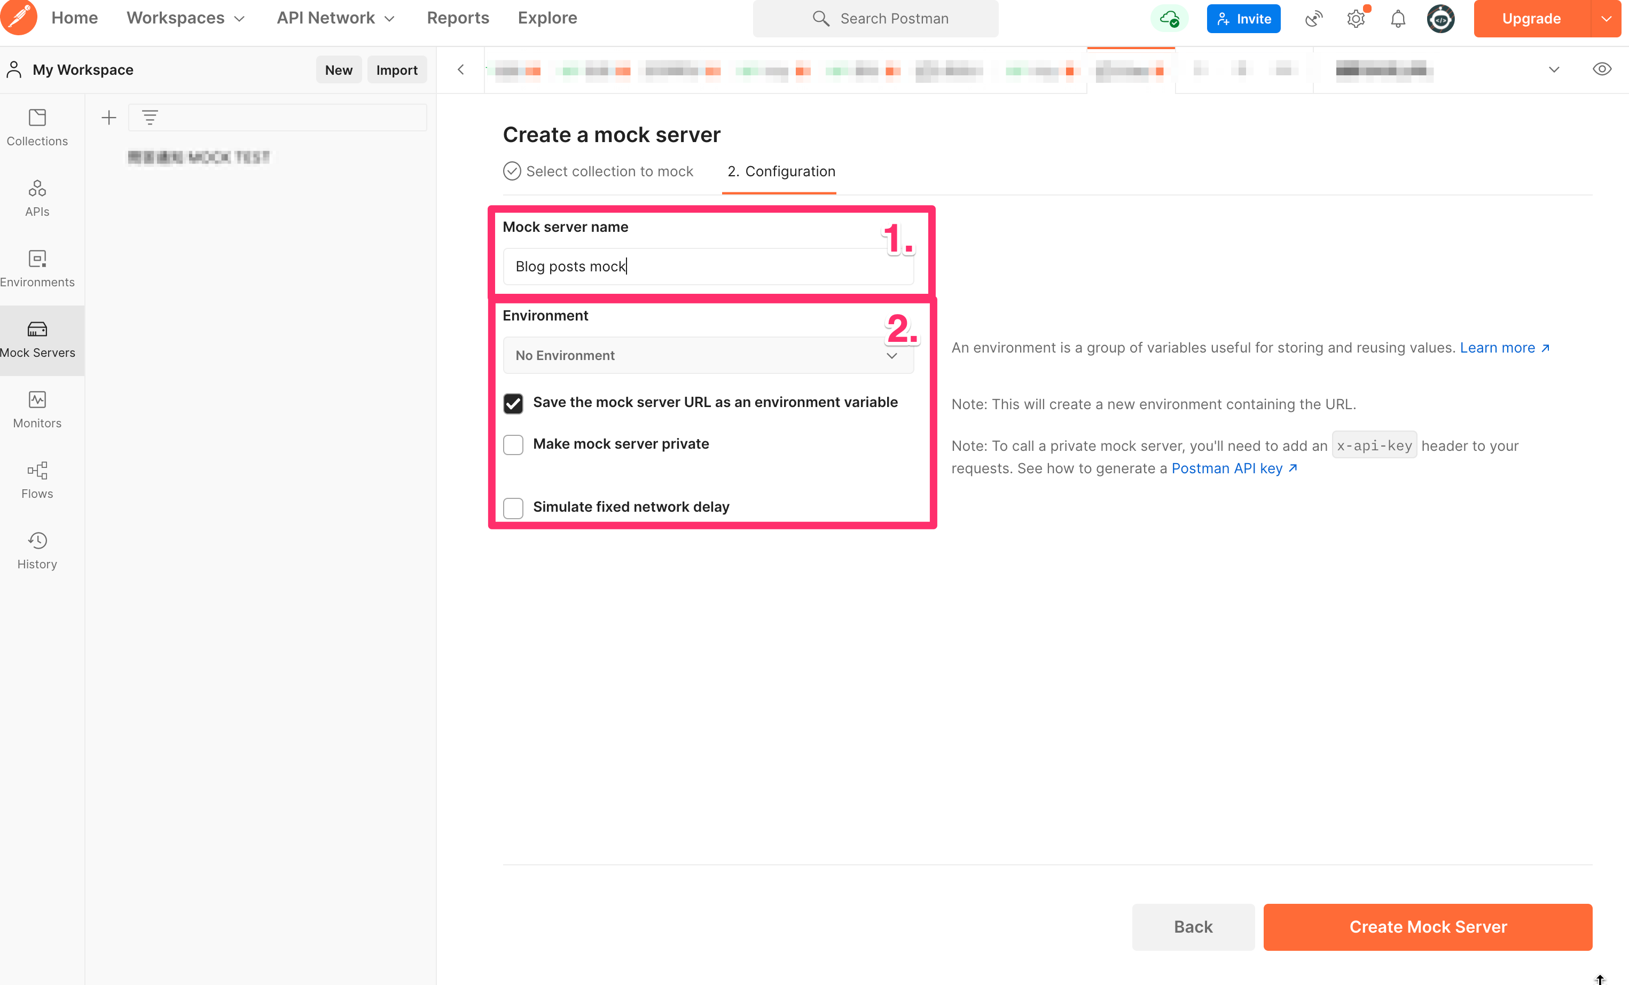
Task: Click the plus icon to add mock server
Action: click(x=108, y=118)
